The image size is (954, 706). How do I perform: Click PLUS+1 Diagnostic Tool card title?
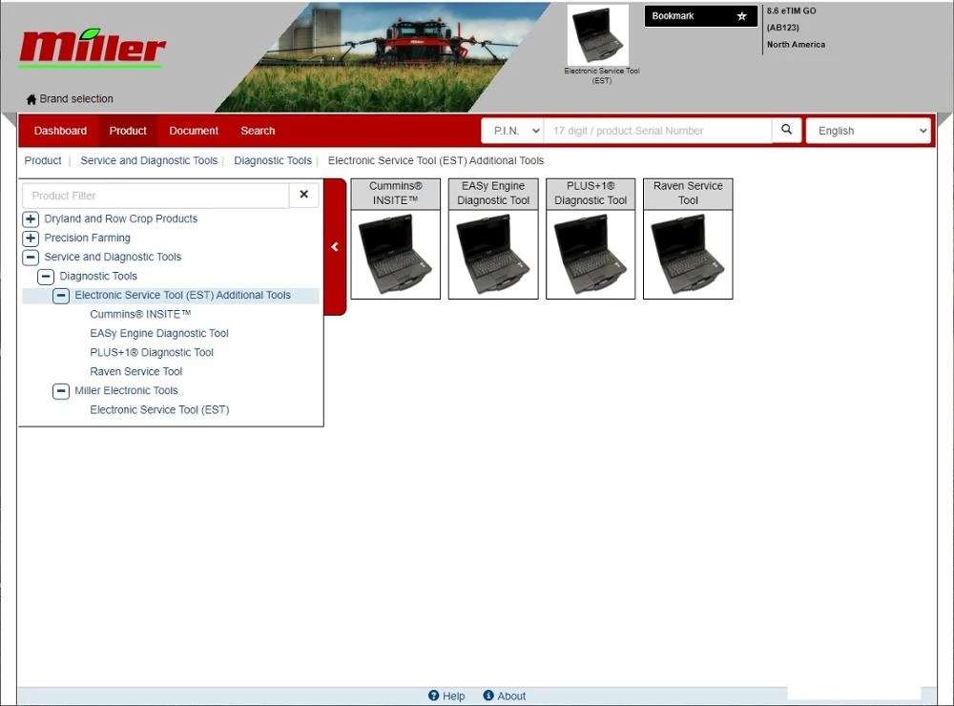coord(591,194)
